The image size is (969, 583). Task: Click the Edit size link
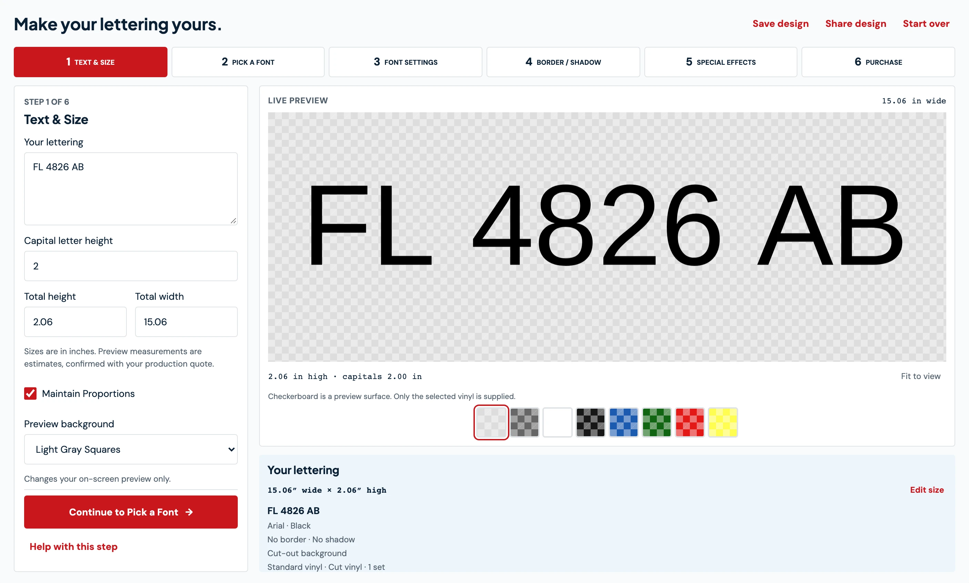927,490
